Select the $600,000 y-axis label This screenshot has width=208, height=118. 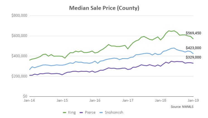point(19,36)
